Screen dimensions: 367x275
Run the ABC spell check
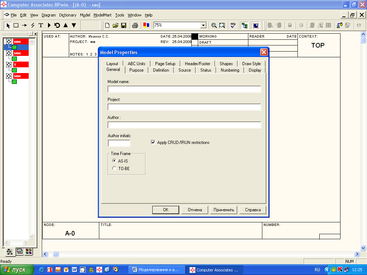click(x=233, y=25)
